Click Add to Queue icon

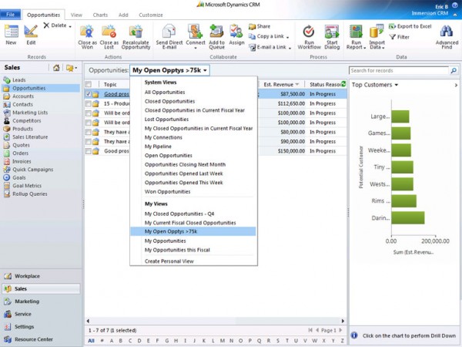(x=216, y=31)
